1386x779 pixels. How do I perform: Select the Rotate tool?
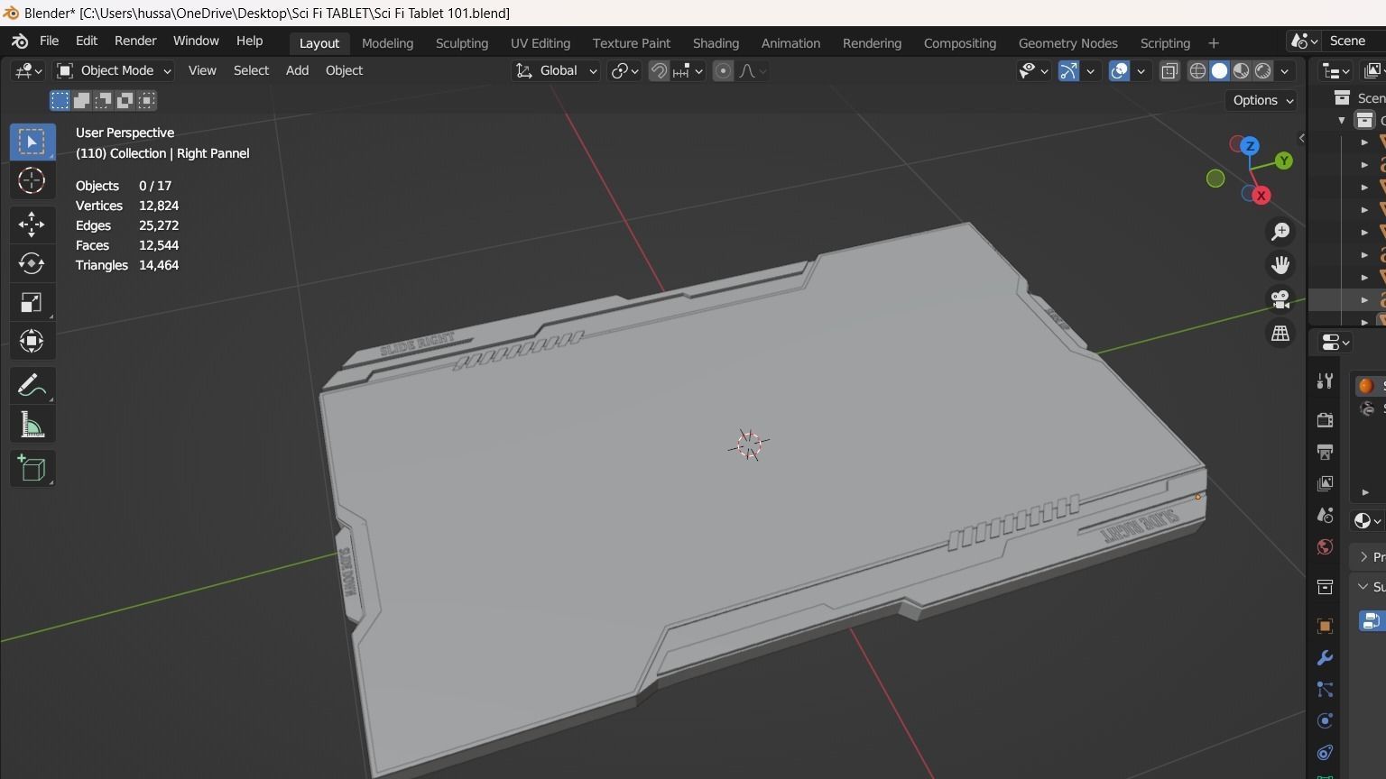[x=32, y=263]
